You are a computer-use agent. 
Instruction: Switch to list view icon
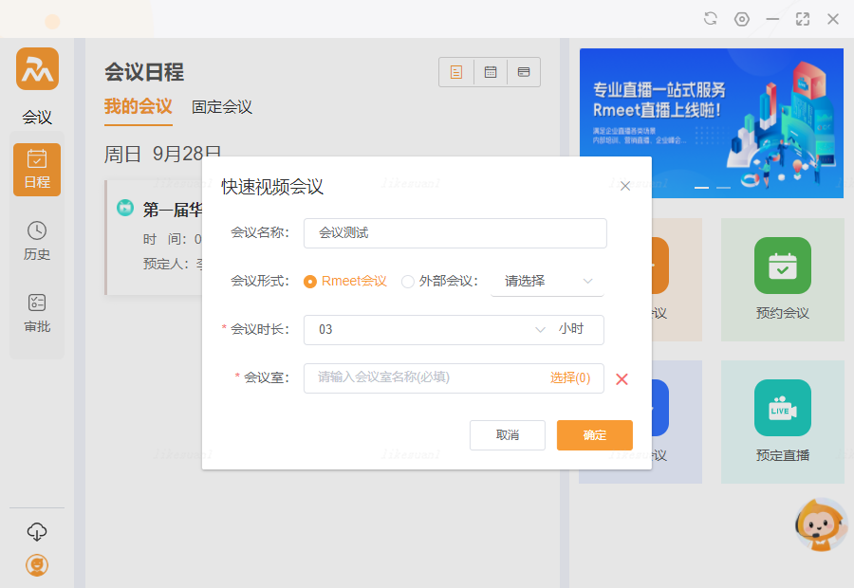click(456, 72)
